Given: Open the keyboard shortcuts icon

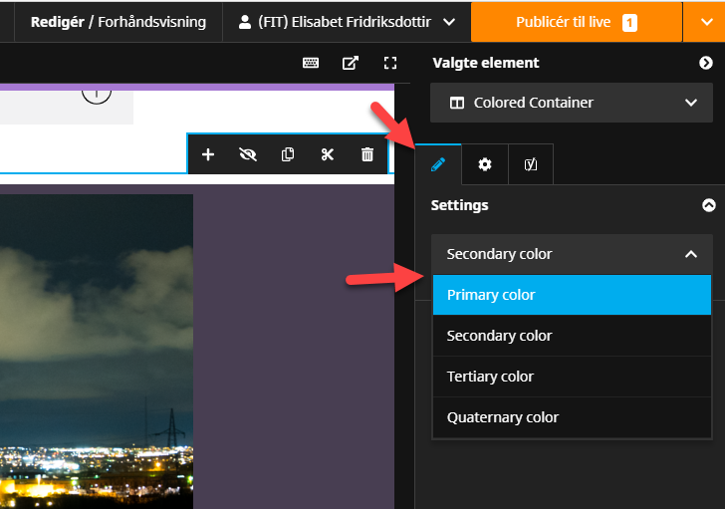Looking at the screenshot, I should click(311, 63).
